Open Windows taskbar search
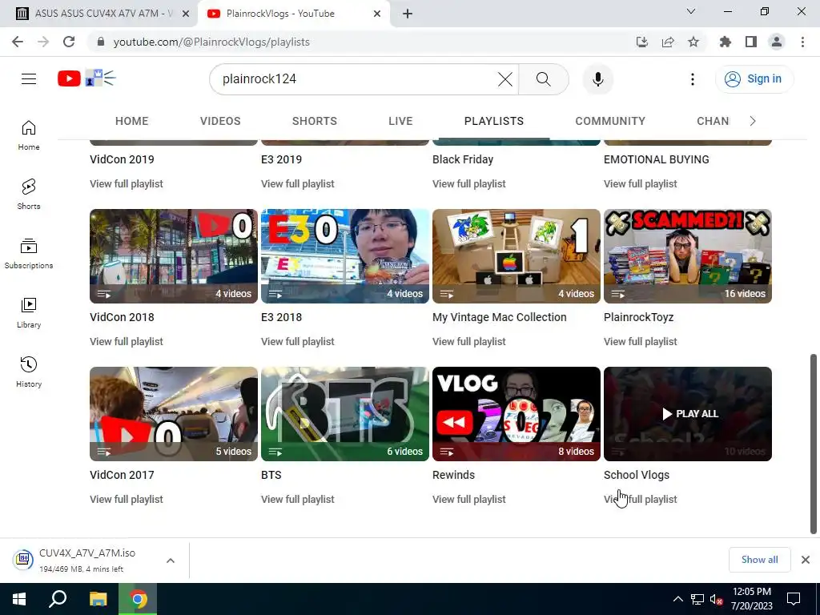This screenshot has width=820, height=615. pos(58,599)
